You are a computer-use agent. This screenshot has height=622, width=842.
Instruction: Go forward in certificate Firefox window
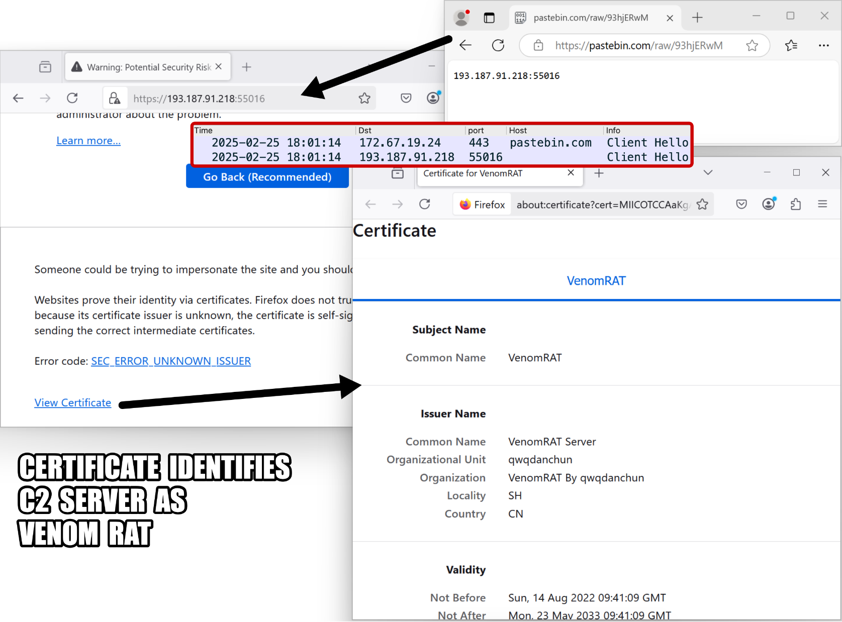tap(398, 204)
